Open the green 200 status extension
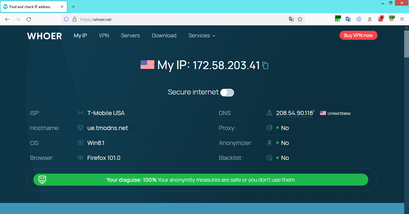This screenshot has width=409, height=214. click(338, 19)
